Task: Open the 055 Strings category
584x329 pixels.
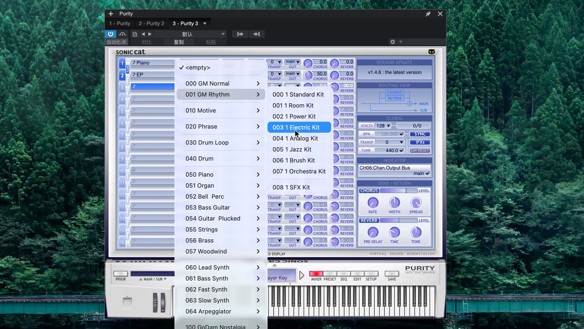Action: (221, 230)
